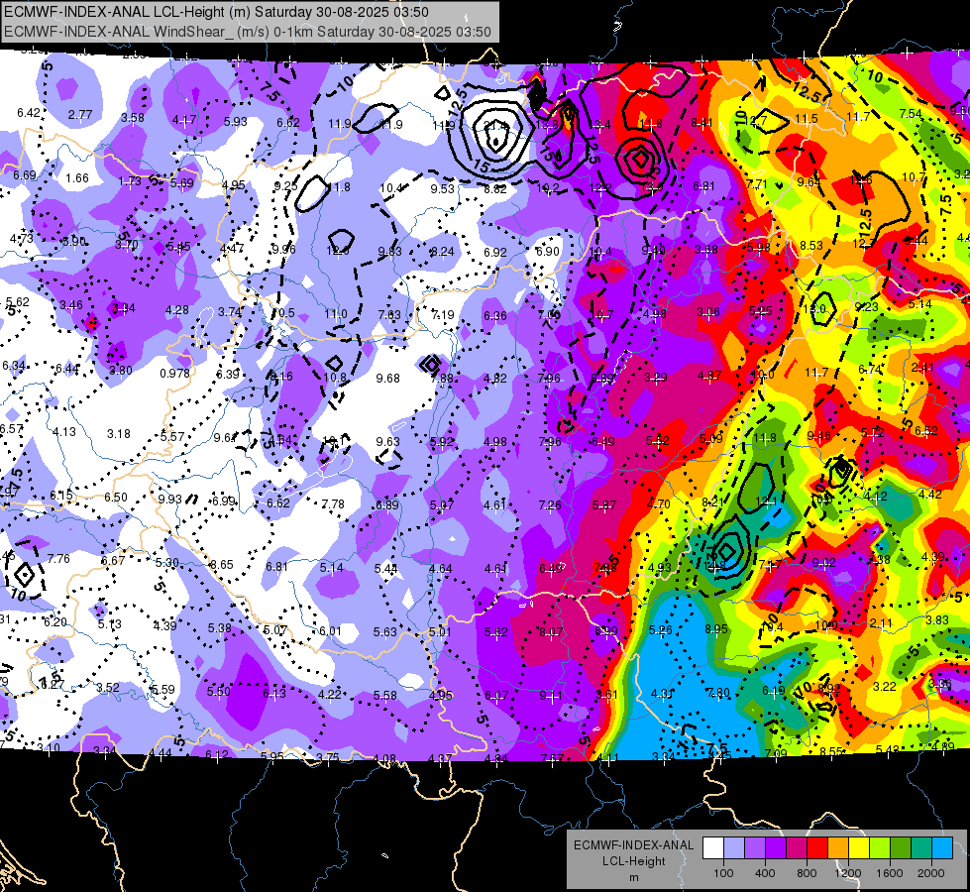
Task: Click the red legend swatch
Action: click(817, 848)
